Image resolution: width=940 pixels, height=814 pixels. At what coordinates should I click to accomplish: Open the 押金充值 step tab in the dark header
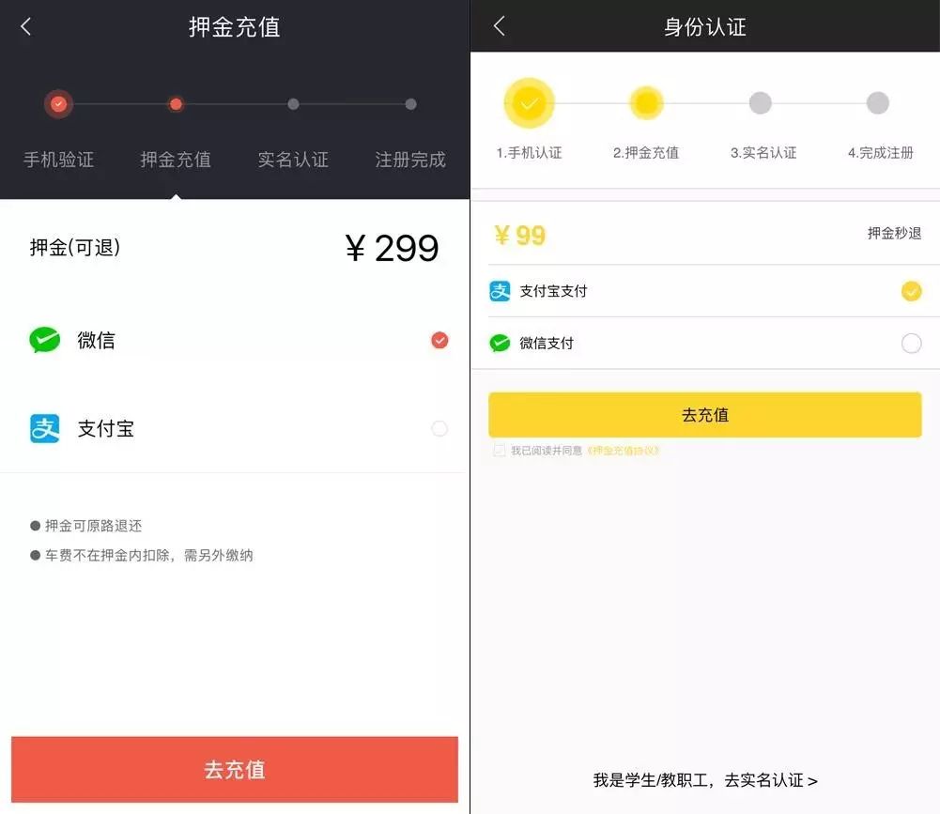[x=176, y=160]
